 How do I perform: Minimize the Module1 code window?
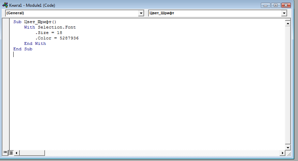coord(266,5)
